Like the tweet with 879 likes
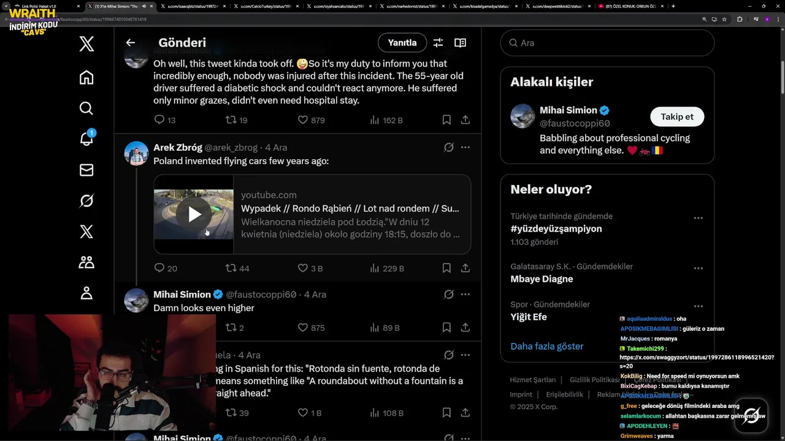 click(x=311, y=120)
